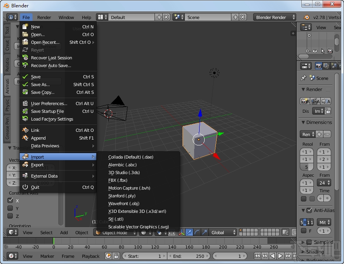Click Save Startup File in the File menu
The image size is (344, 264).
tap(47, 112)
